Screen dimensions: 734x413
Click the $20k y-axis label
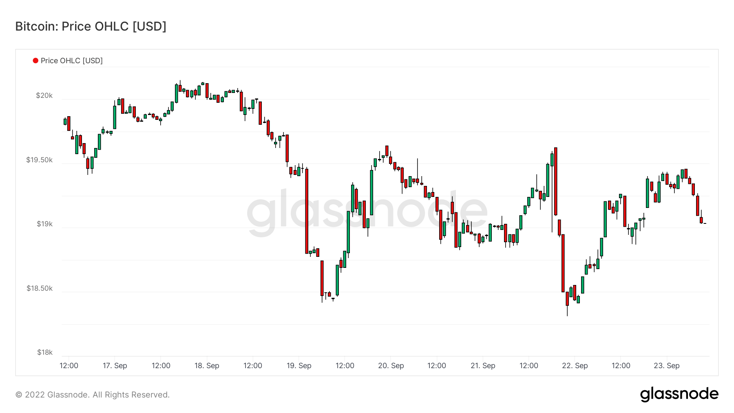point(44,95)
